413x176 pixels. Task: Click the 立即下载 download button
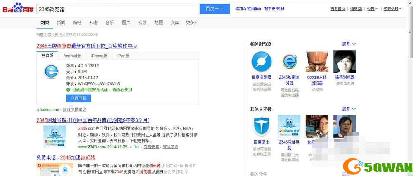pyautogui.click(x=78, y=98)
